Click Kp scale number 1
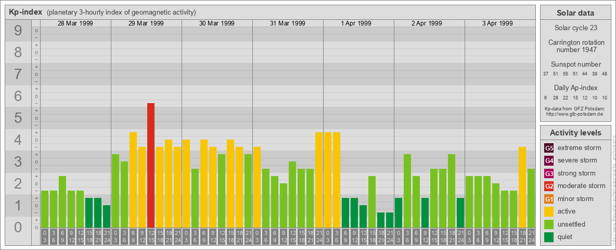 pyautogui.click(x=18, y=205)
